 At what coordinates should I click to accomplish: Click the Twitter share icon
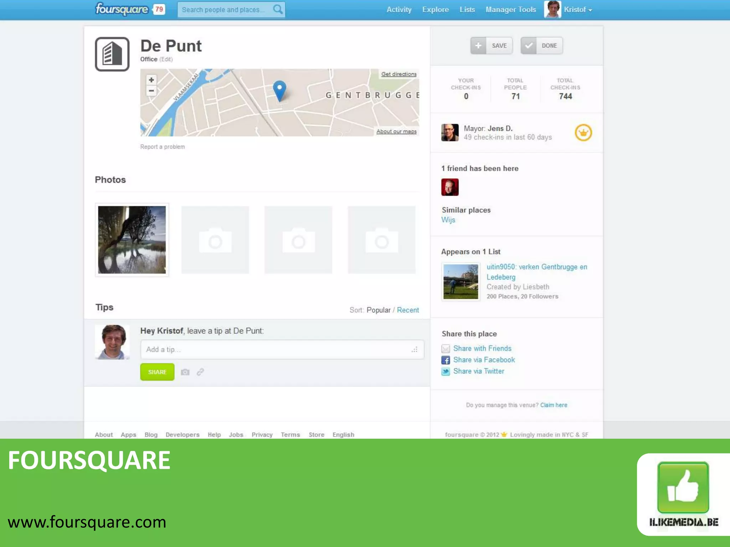point(446,371)
